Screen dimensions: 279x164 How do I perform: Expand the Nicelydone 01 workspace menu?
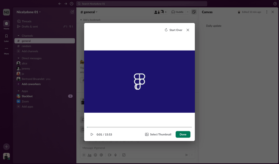click(x=29, y=12)
